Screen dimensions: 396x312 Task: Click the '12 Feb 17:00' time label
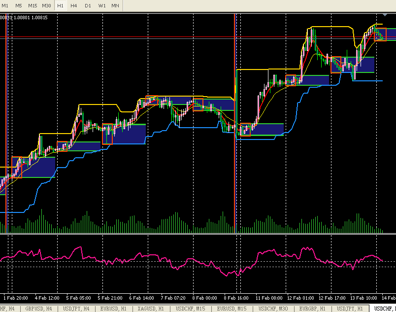point(332,298)
